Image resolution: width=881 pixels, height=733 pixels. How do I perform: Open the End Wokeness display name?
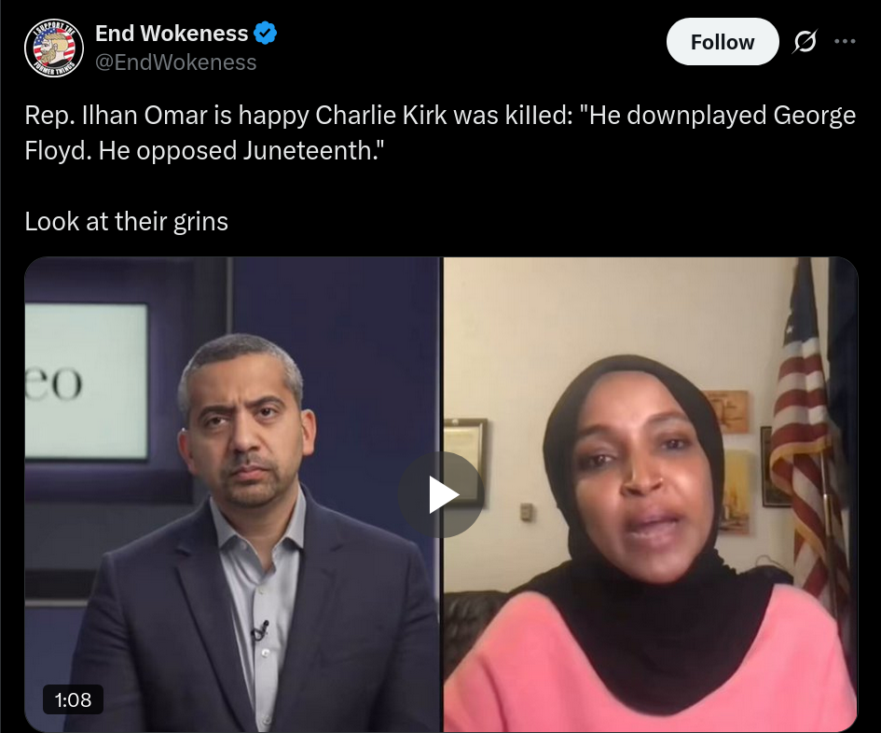click(x=172, y=34)
